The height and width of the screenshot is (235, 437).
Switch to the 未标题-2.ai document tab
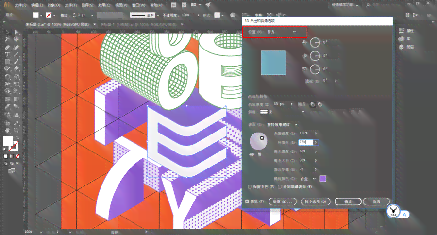click(57, 25)
